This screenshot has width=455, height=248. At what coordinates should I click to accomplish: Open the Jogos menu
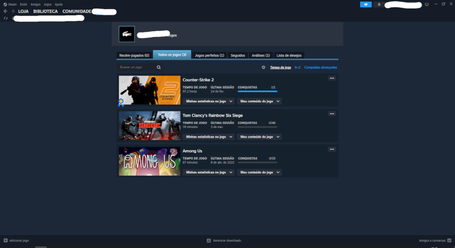(x=48, y=5)
